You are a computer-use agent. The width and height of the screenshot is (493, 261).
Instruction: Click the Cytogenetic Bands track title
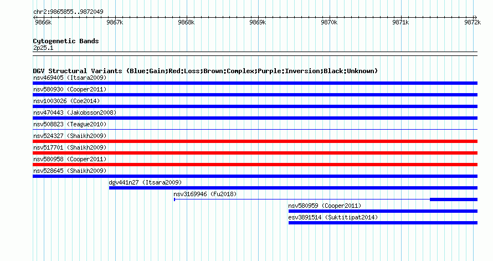[66, 41]
